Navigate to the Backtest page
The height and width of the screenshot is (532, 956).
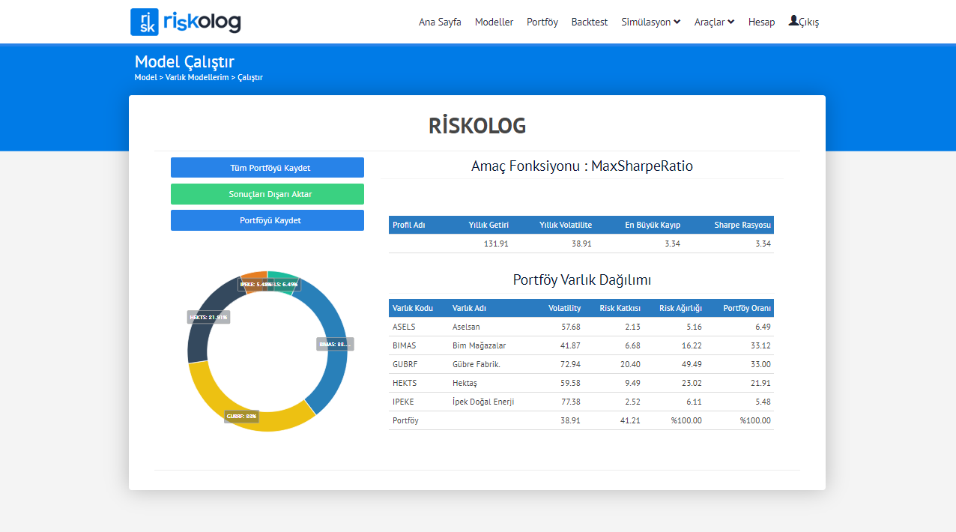[590, 22]
